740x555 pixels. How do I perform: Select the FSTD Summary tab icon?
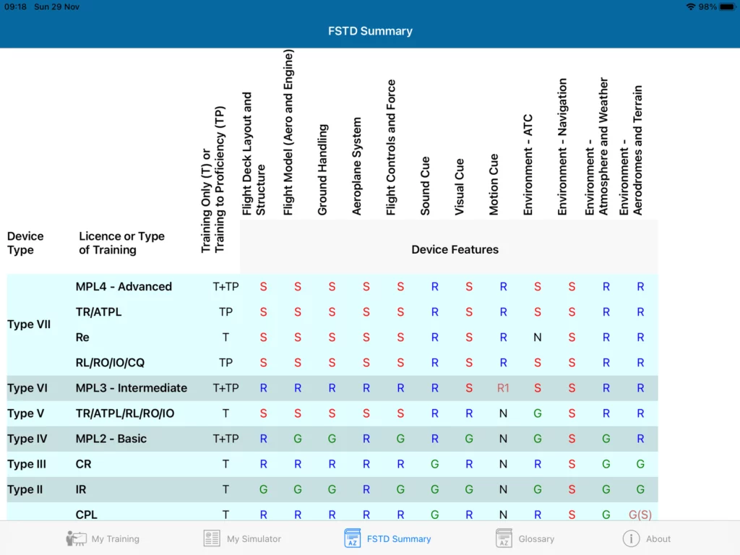(352, 538)
